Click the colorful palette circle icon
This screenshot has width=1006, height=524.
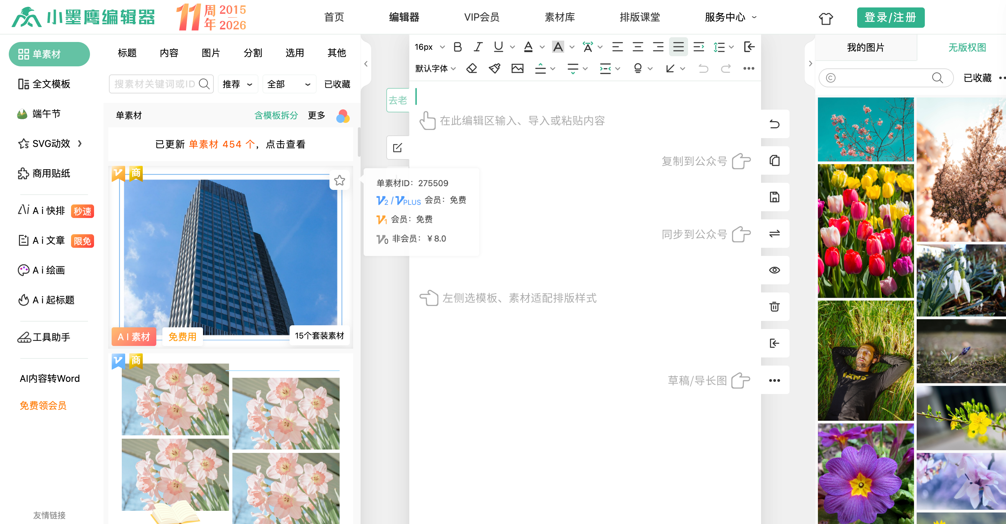click(x=343, y=116)
